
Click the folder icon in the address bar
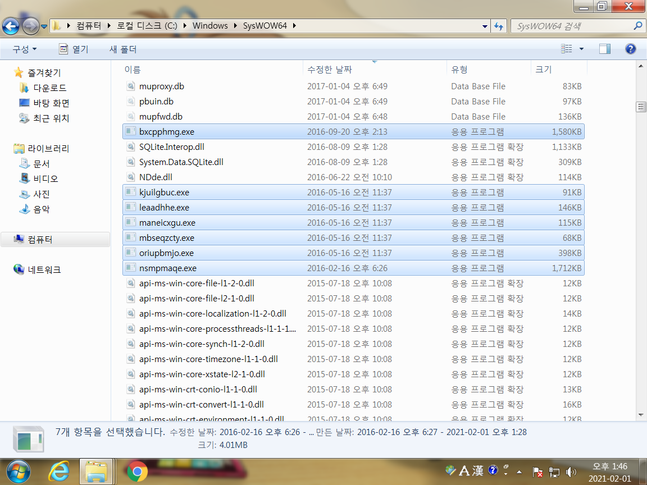[x=57, y=26]
